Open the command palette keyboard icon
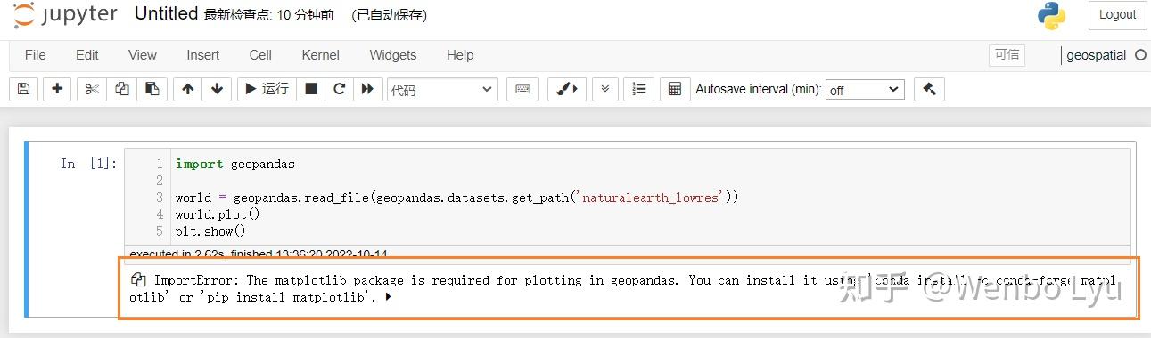Screen dimensions: 1151x338 522,89
